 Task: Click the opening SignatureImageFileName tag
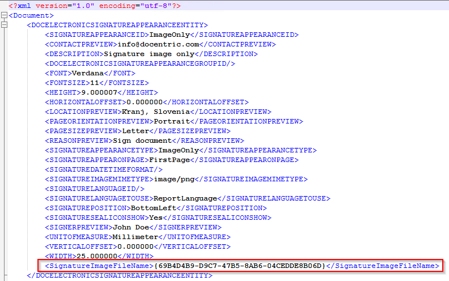[99, 266]
